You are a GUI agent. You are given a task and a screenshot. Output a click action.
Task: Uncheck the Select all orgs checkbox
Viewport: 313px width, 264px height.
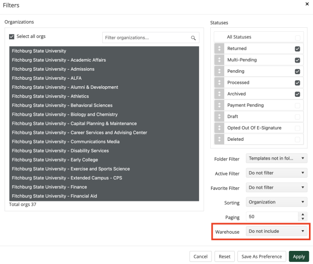point(12,36)
